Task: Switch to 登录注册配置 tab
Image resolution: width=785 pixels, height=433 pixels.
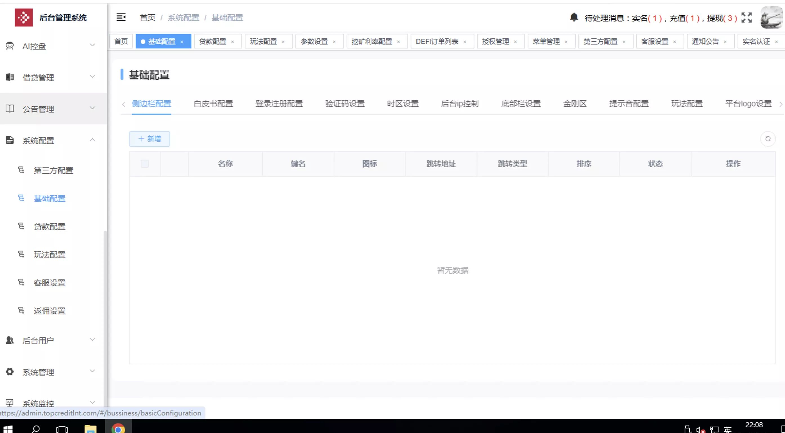Action: pos(279,104)
